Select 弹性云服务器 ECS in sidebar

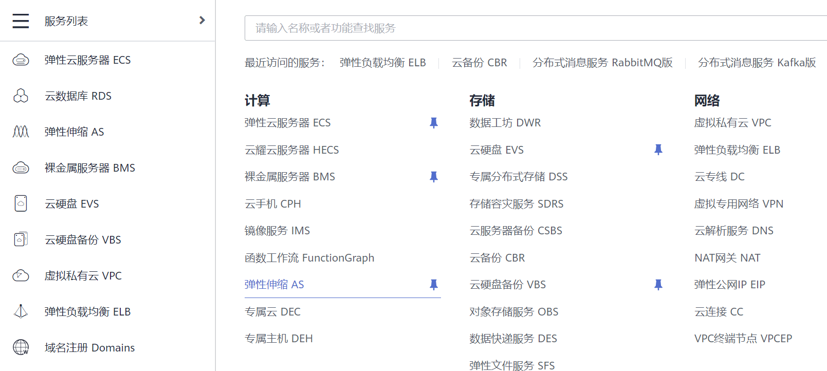click(x=87, y=60)
